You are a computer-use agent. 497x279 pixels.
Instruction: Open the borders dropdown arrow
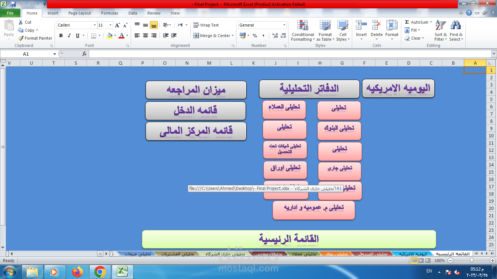click(99, 36)
